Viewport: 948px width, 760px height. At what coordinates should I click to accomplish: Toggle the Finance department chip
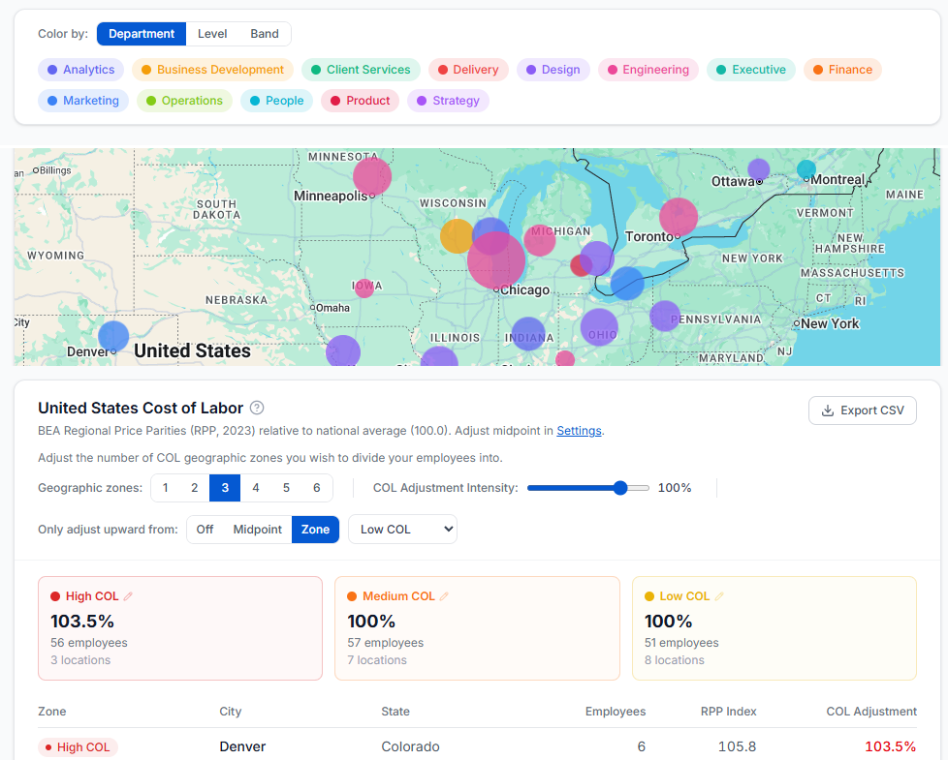click(x=842, y=70)
